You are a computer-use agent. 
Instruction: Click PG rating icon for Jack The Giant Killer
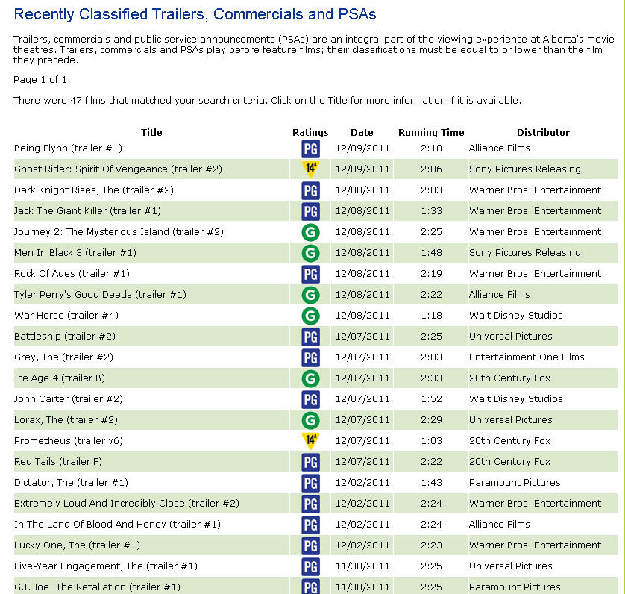310,211
